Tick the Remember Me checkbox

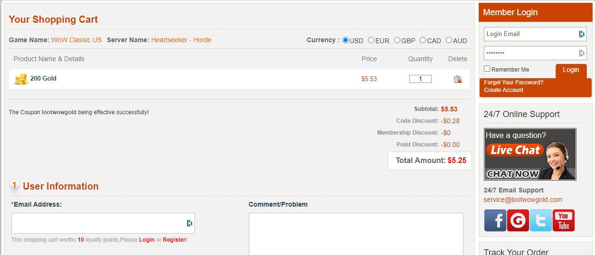coord(487,69)
